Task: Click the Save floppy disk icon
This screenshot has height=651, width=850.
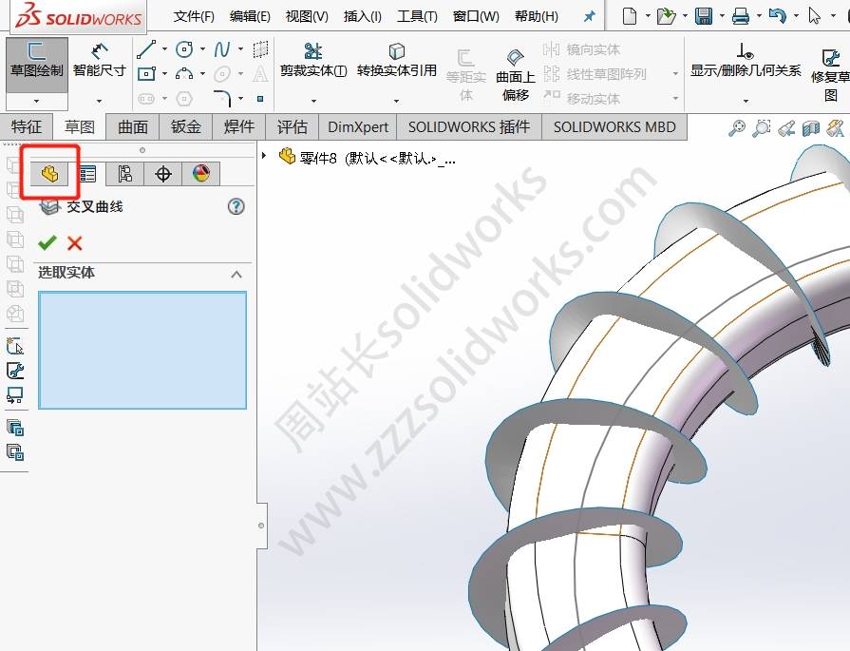Action: 704,16
